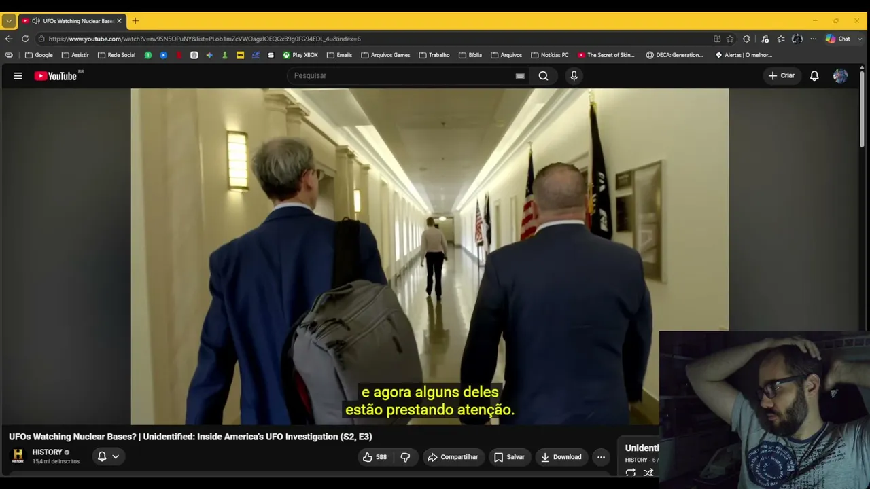The width and height of the screenshot is (870, 489).
Task: Click the page vertical scrollbar
Action: pyautogui.click(x=863, y=109)
